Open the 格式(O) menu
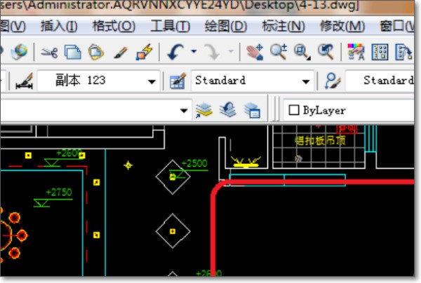 coord(114,26)
